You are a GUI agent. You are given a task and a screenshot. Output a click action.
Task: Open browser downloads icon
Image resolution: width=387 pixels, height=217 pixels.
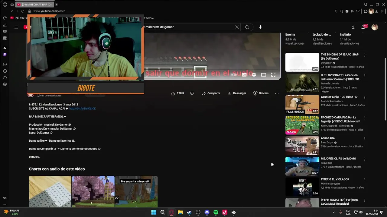(376, 11)
